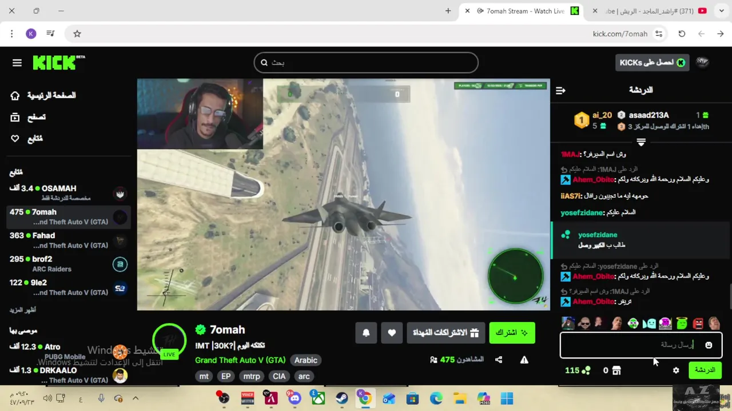Insert the purple DJ emote
Image resolution: width=732 pixels, height=411 pixels.
(x=665, y=324)
